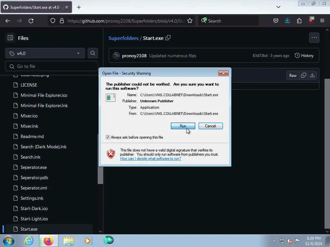List all tabs with the chevron

click(x=278, y=7)
